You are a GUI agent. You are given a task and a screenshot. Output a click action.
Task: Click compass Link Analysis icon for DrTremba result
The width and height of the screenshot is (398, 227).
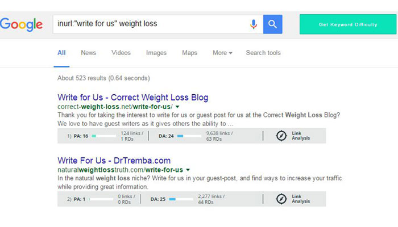(281, 199)
